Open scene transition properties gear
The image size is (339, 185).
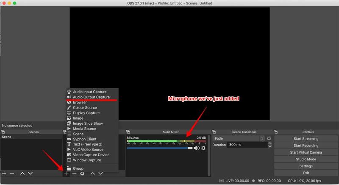pos(269,138)
